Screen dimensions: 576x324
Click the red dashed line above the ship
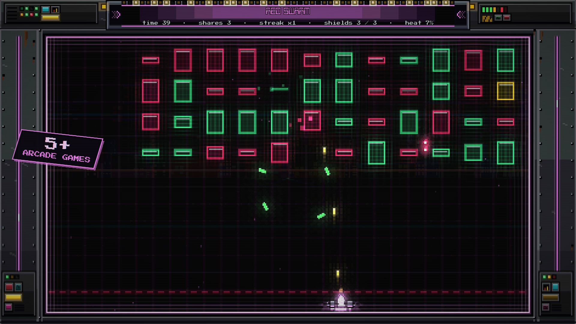287,292
